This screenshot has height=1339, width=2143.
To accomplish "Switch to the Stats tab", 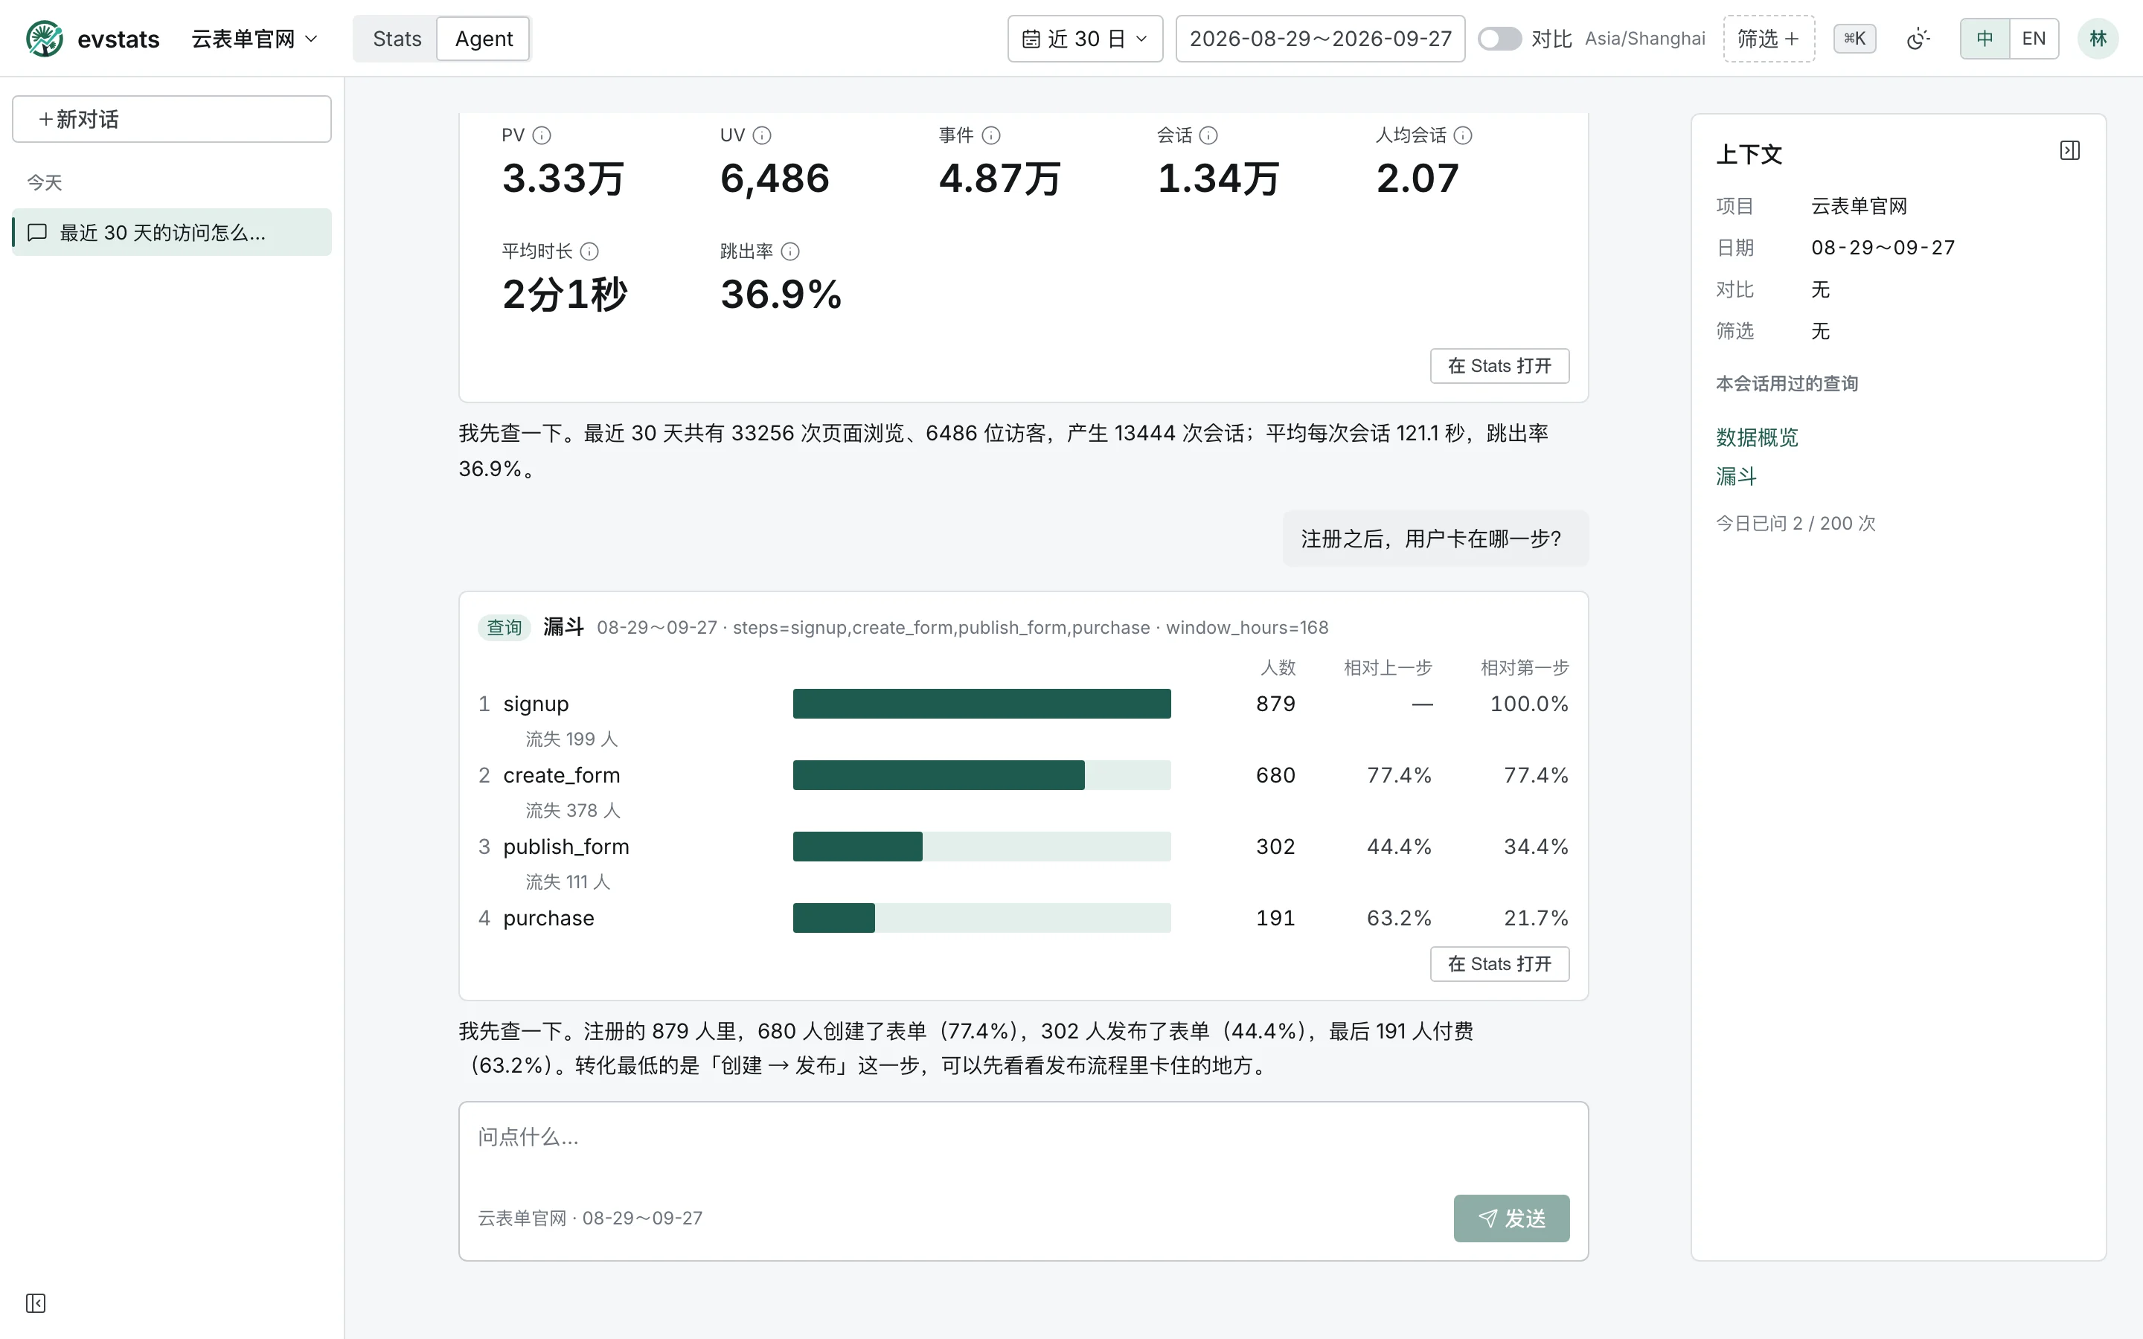I will (397, 39).
